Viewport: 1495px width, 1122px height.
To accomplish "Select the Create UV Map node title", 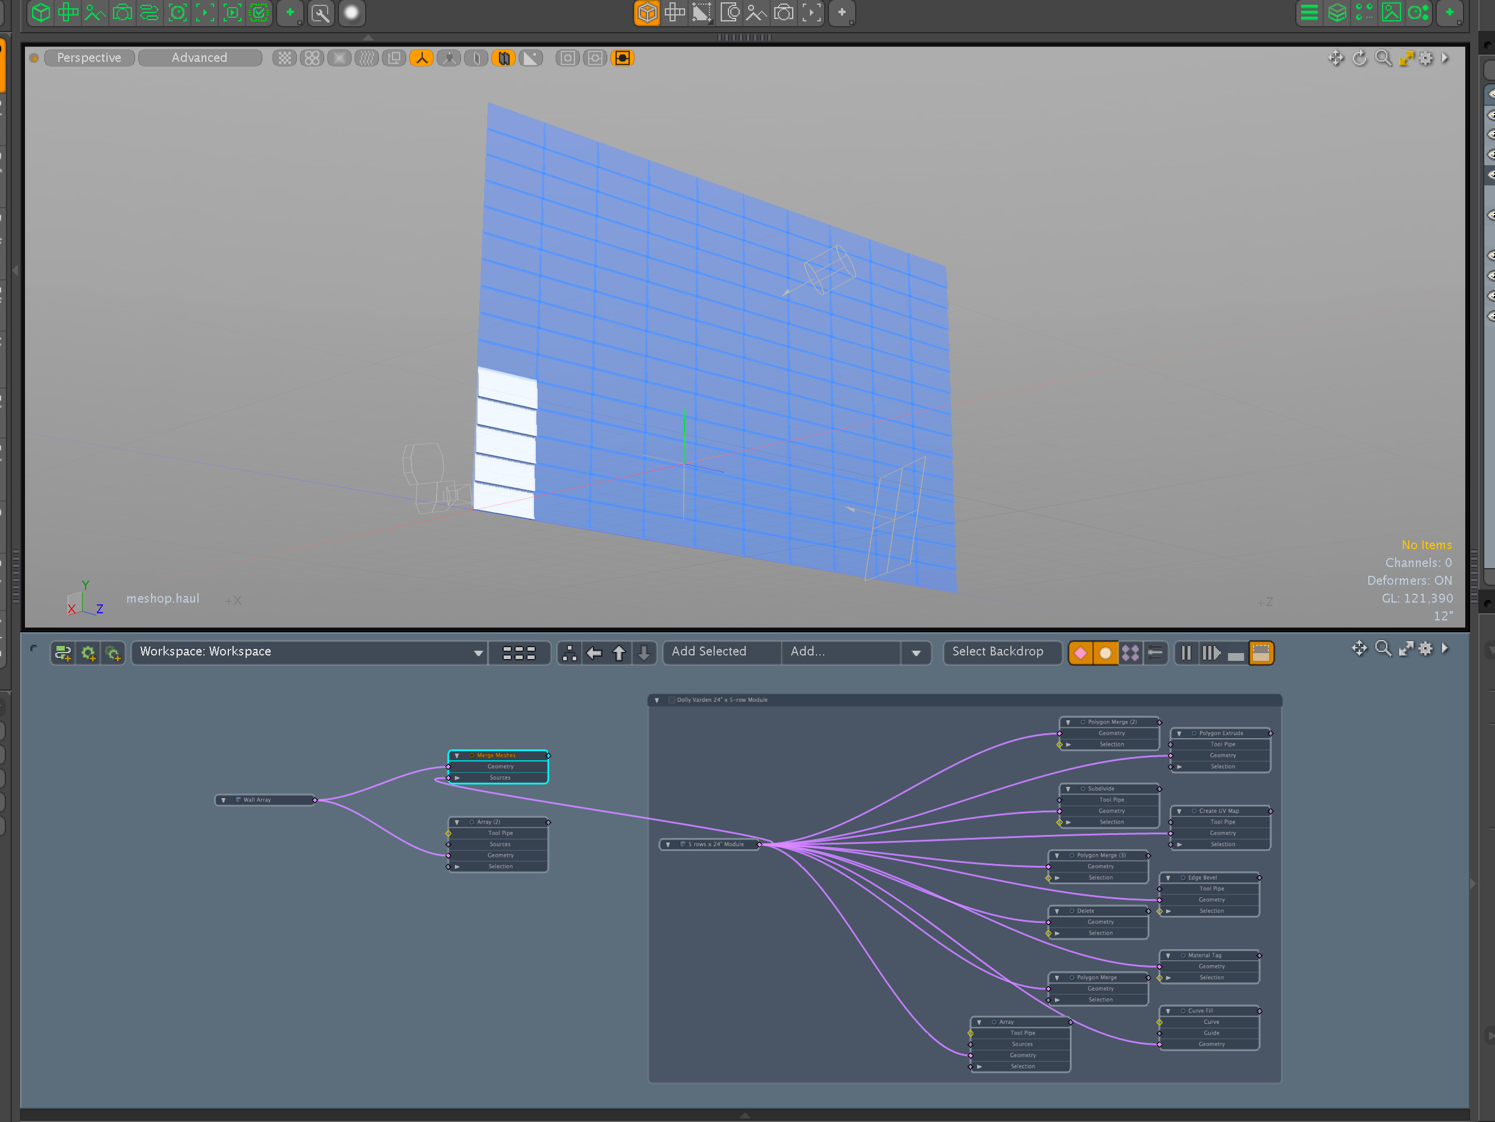I will click(x=1219, y=811).
